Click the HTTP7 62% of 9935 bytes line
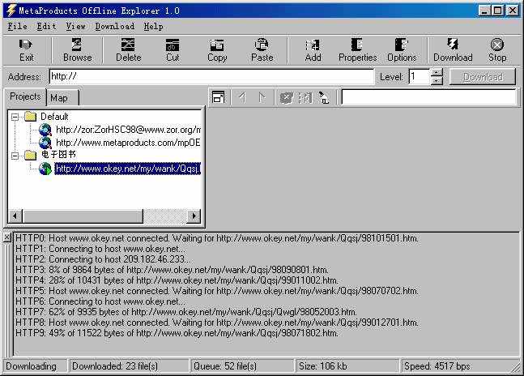 tap(185, 312)
